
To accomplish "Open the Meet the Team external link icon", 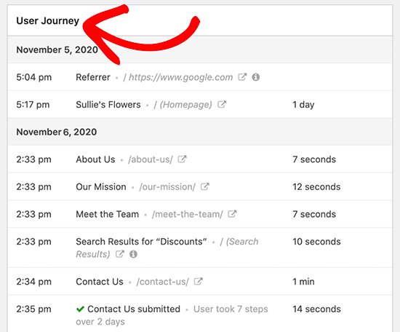I will [232, 214].
